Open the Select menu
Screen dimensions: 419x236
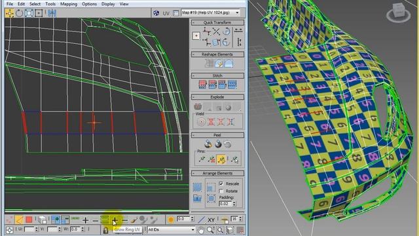(x=35, y=4)
